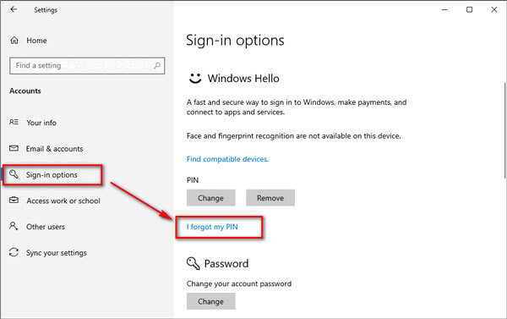Click the Find compatible devices link
Screen dimensions: 507x319
point(227,159)
